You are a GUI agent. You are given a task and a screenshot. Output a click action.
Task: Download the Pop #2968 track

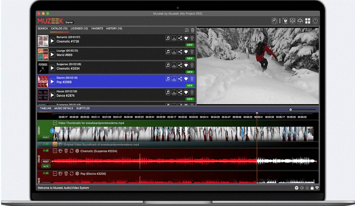[x=174, y=79]
